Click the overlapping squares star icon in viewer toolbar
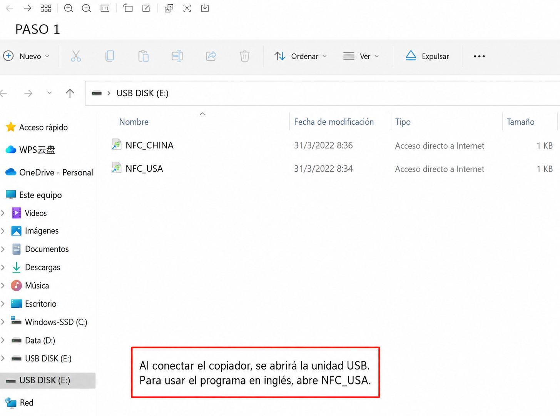Image resolution: width=560 pixels, height=416 pixels. [x=169, y=8]
